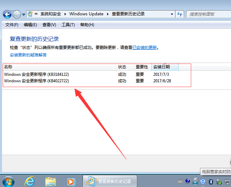Launch Windows Media Player from taskbar
The height and width of the screenshot is (187, 231).
pos(71,182)
